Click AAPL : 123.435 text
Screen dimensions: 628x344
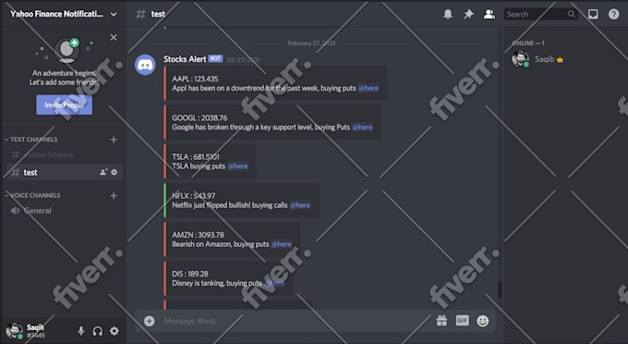[195, 79]
